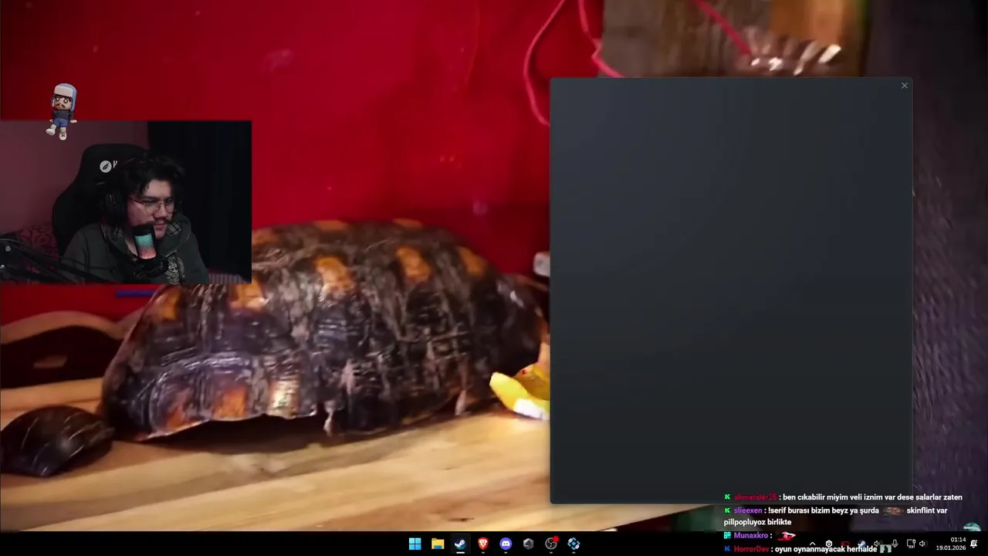Open network settings tray icon
The height and width of the screenshot is (556, 988).
(911, 544)
